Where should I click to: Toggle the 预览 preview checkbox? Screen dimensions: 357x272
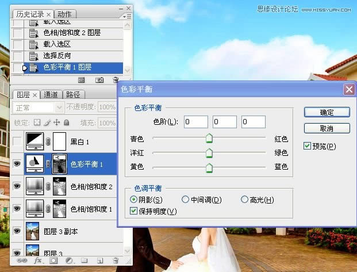coord(307,146)
